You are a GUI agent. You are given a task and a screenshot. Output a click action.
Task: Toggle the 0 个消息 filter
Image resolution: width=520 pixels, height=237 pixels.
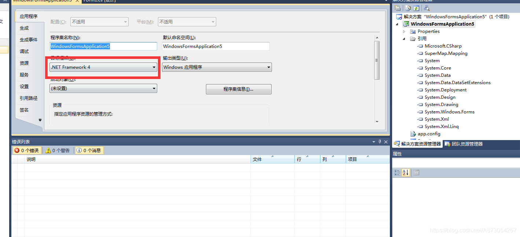[x=89, y=150]
